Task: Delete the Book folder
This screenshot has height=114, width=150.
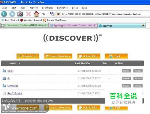Action: pos(126,71)
